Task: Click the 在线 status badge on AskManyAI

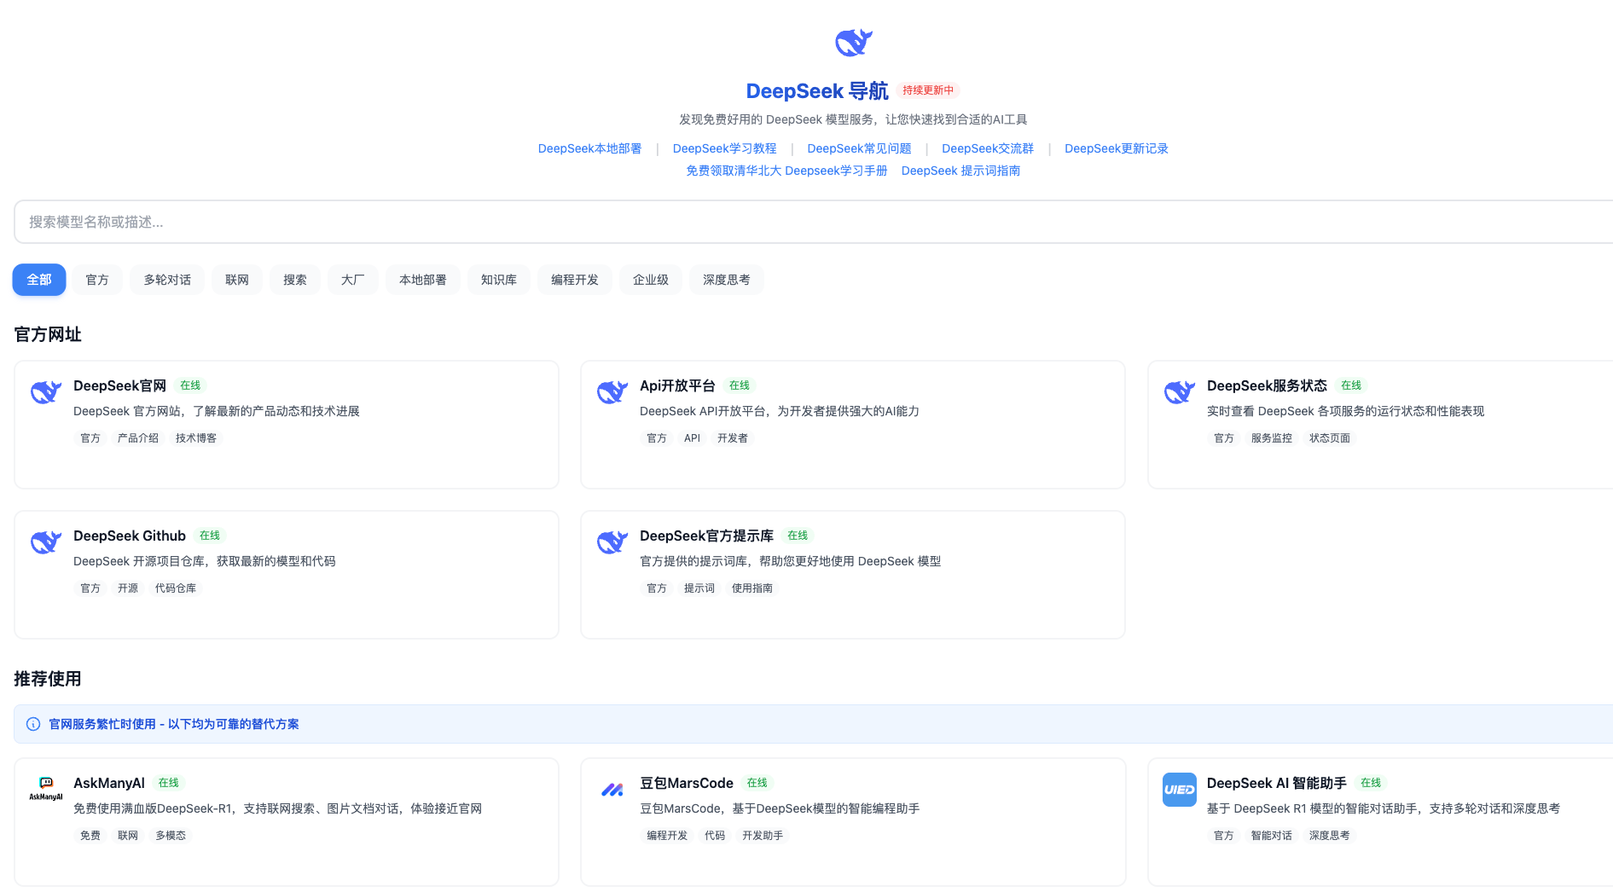Action: [169, 783]
